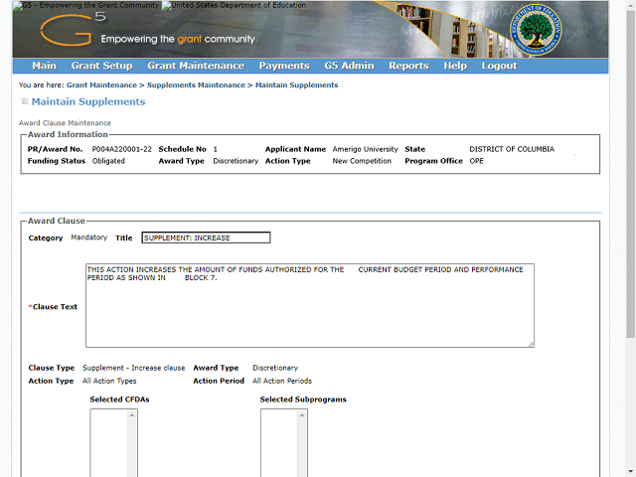Click Logout in the navigation bar
The height and width of the screenshot is (477, 636).
[x=499, y=66]
